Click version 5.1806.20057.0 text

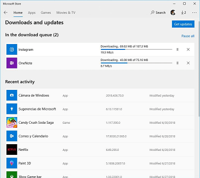tap(115, 163)
